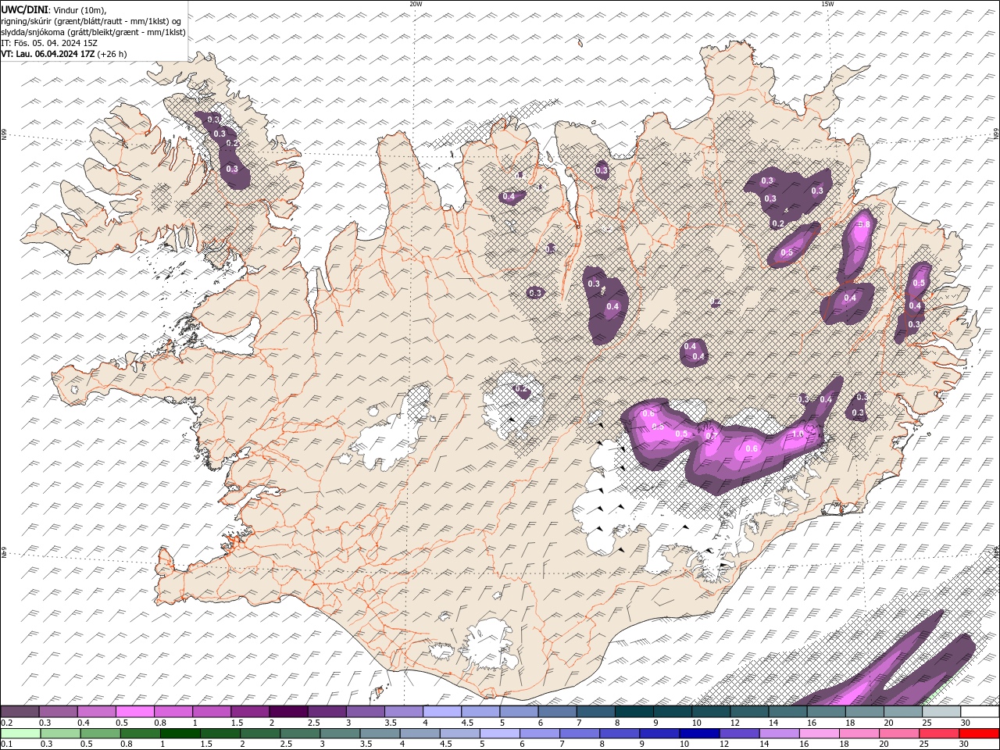Click the medium green 0.5 rain legend swatch
Screen dimensions: 1000x750
point(101,734)
